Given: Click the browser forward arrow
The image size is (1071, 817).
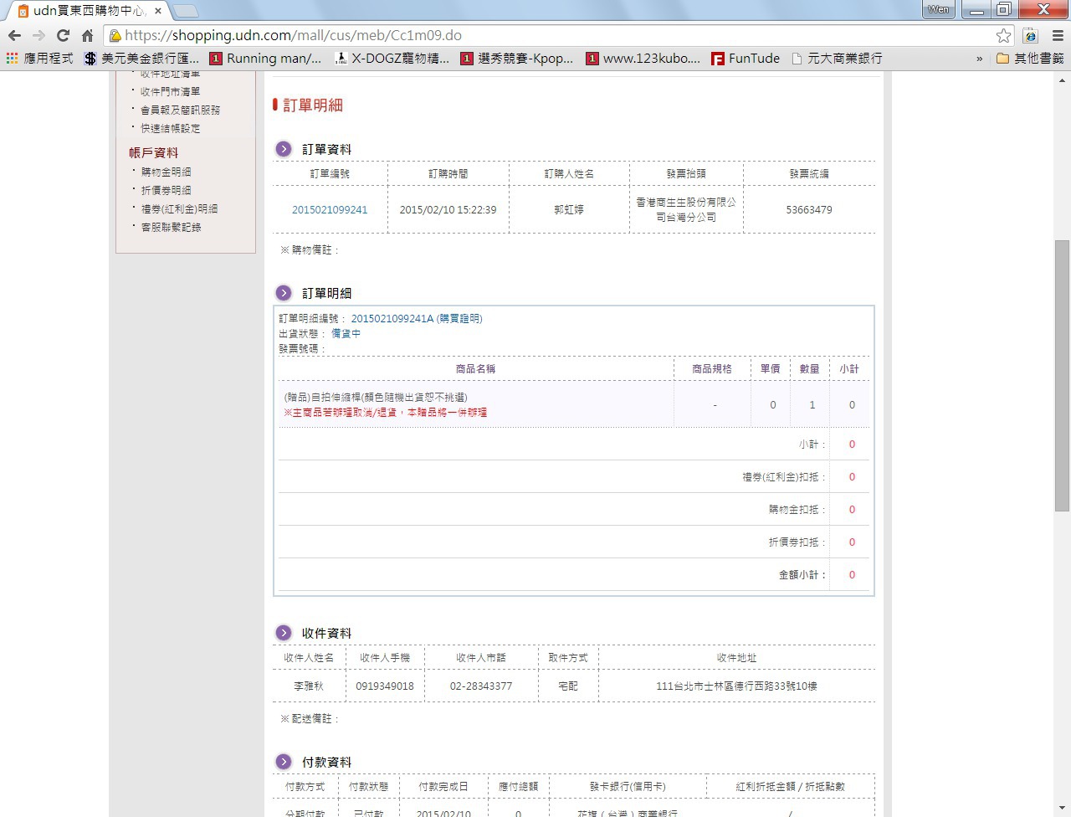Looking at the screenshot, I should click(x=38, y=35).
